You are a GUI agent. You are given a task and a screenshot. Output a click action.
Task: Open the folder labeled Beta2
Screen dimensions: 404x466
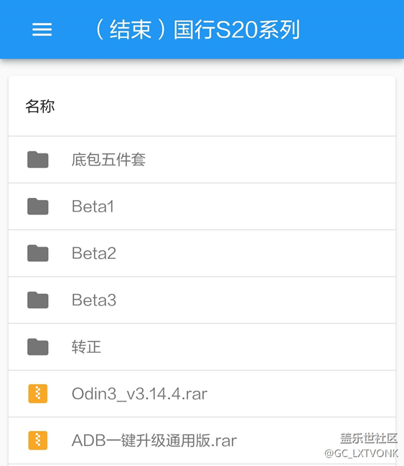[94, 253]
